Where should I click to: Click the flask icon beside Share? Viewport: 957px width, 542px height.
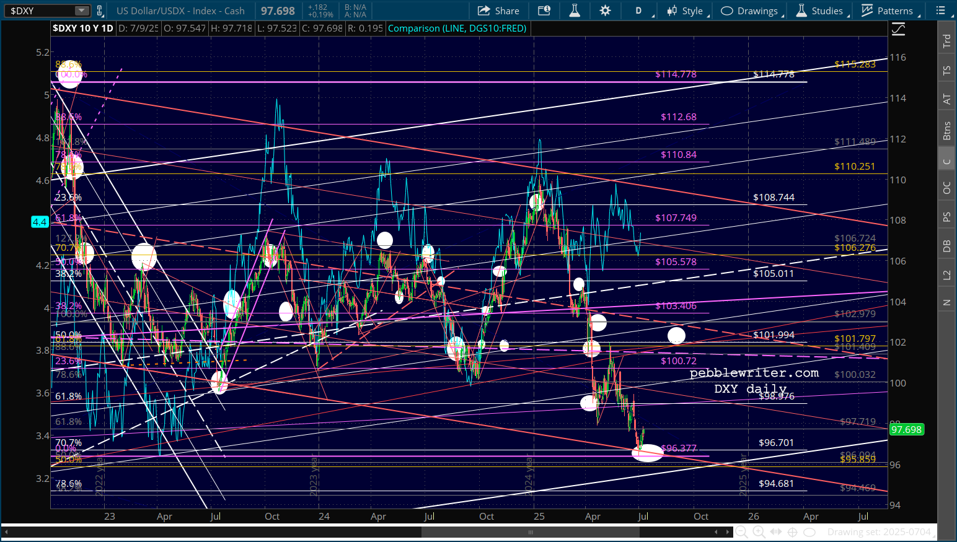(575, 11)
